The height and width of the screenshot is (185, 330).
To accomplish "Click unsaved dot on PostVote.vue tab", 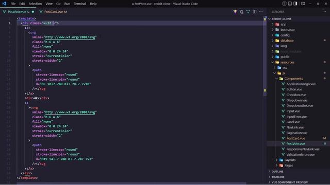I will [x=33, y=12].
